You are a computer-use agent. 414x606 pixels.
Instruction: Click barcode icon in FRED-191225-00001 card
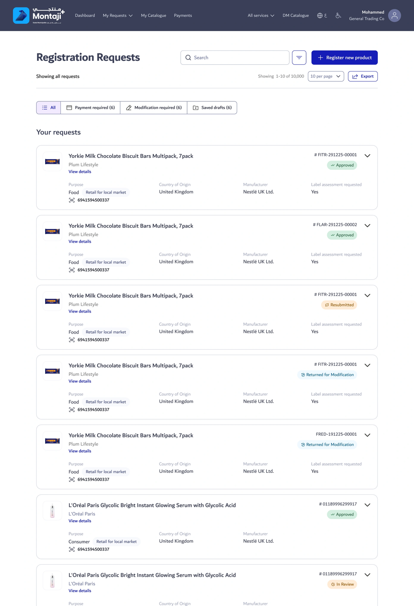(72, 479)
